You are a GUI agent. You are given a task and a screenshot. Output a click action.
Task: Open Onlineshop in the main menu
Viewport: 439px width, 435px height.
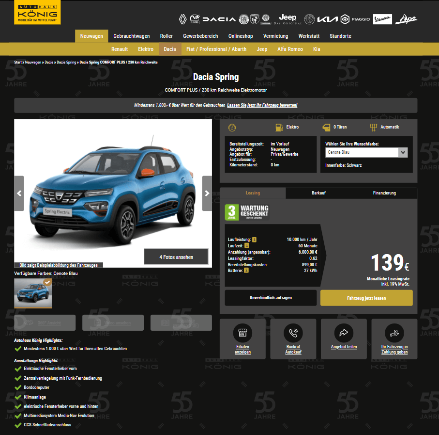[x=241, y=36]
